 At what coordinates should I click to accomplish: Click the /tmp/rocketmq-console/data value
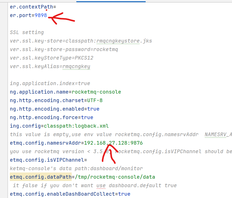[x=115, y=177]
